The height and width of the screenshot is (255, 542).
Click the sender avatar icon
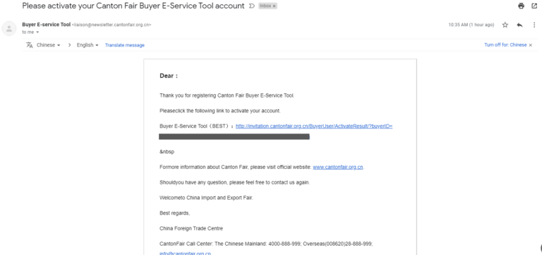coord(9,28)
